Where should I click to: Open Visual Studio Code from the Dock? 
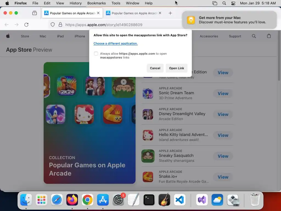(180, 200)
